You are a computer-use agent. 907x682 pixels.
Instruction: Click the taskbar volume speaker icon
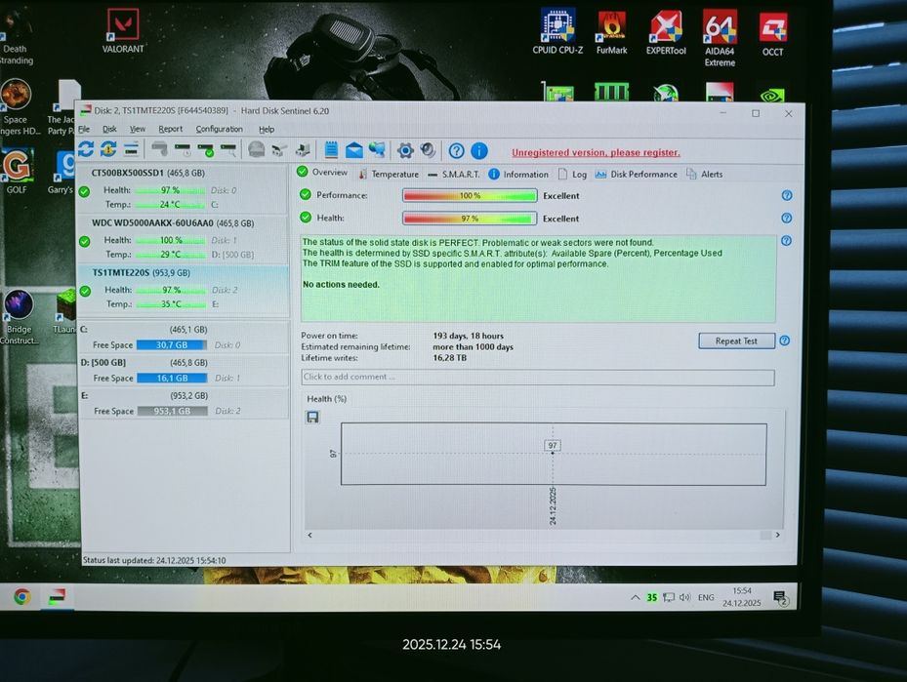(x=684, y=597)
